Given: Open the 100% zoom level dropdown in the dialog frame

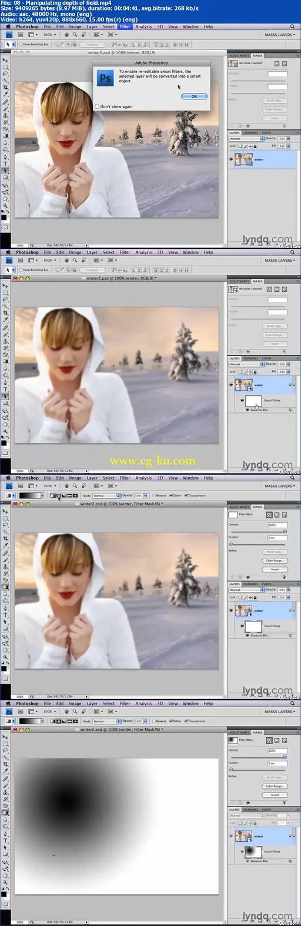Looking at the screenshot, I should [49, 35].
